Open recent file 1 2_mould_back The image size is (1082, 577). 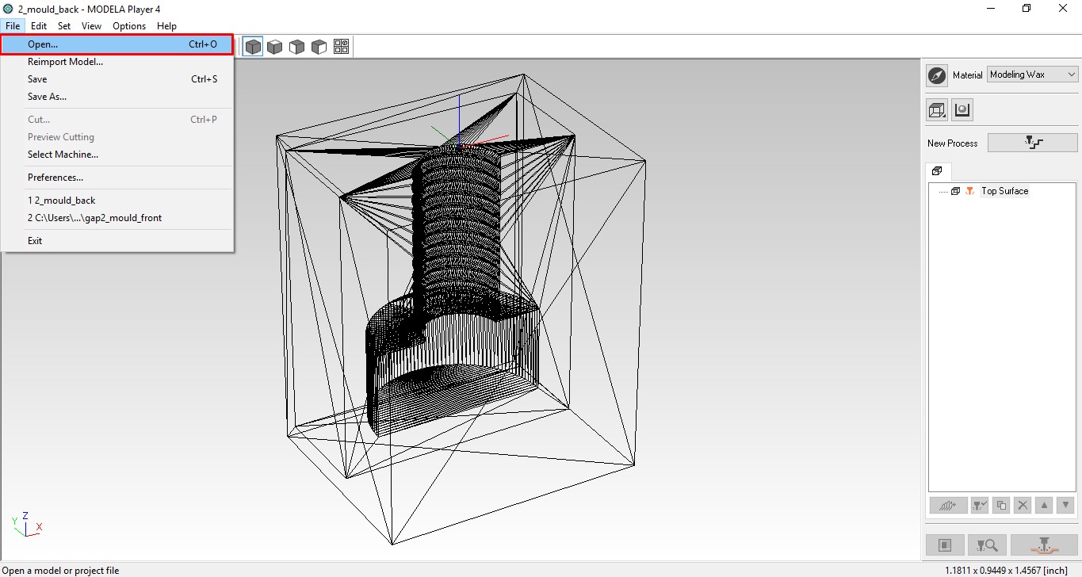pos(117,201)
